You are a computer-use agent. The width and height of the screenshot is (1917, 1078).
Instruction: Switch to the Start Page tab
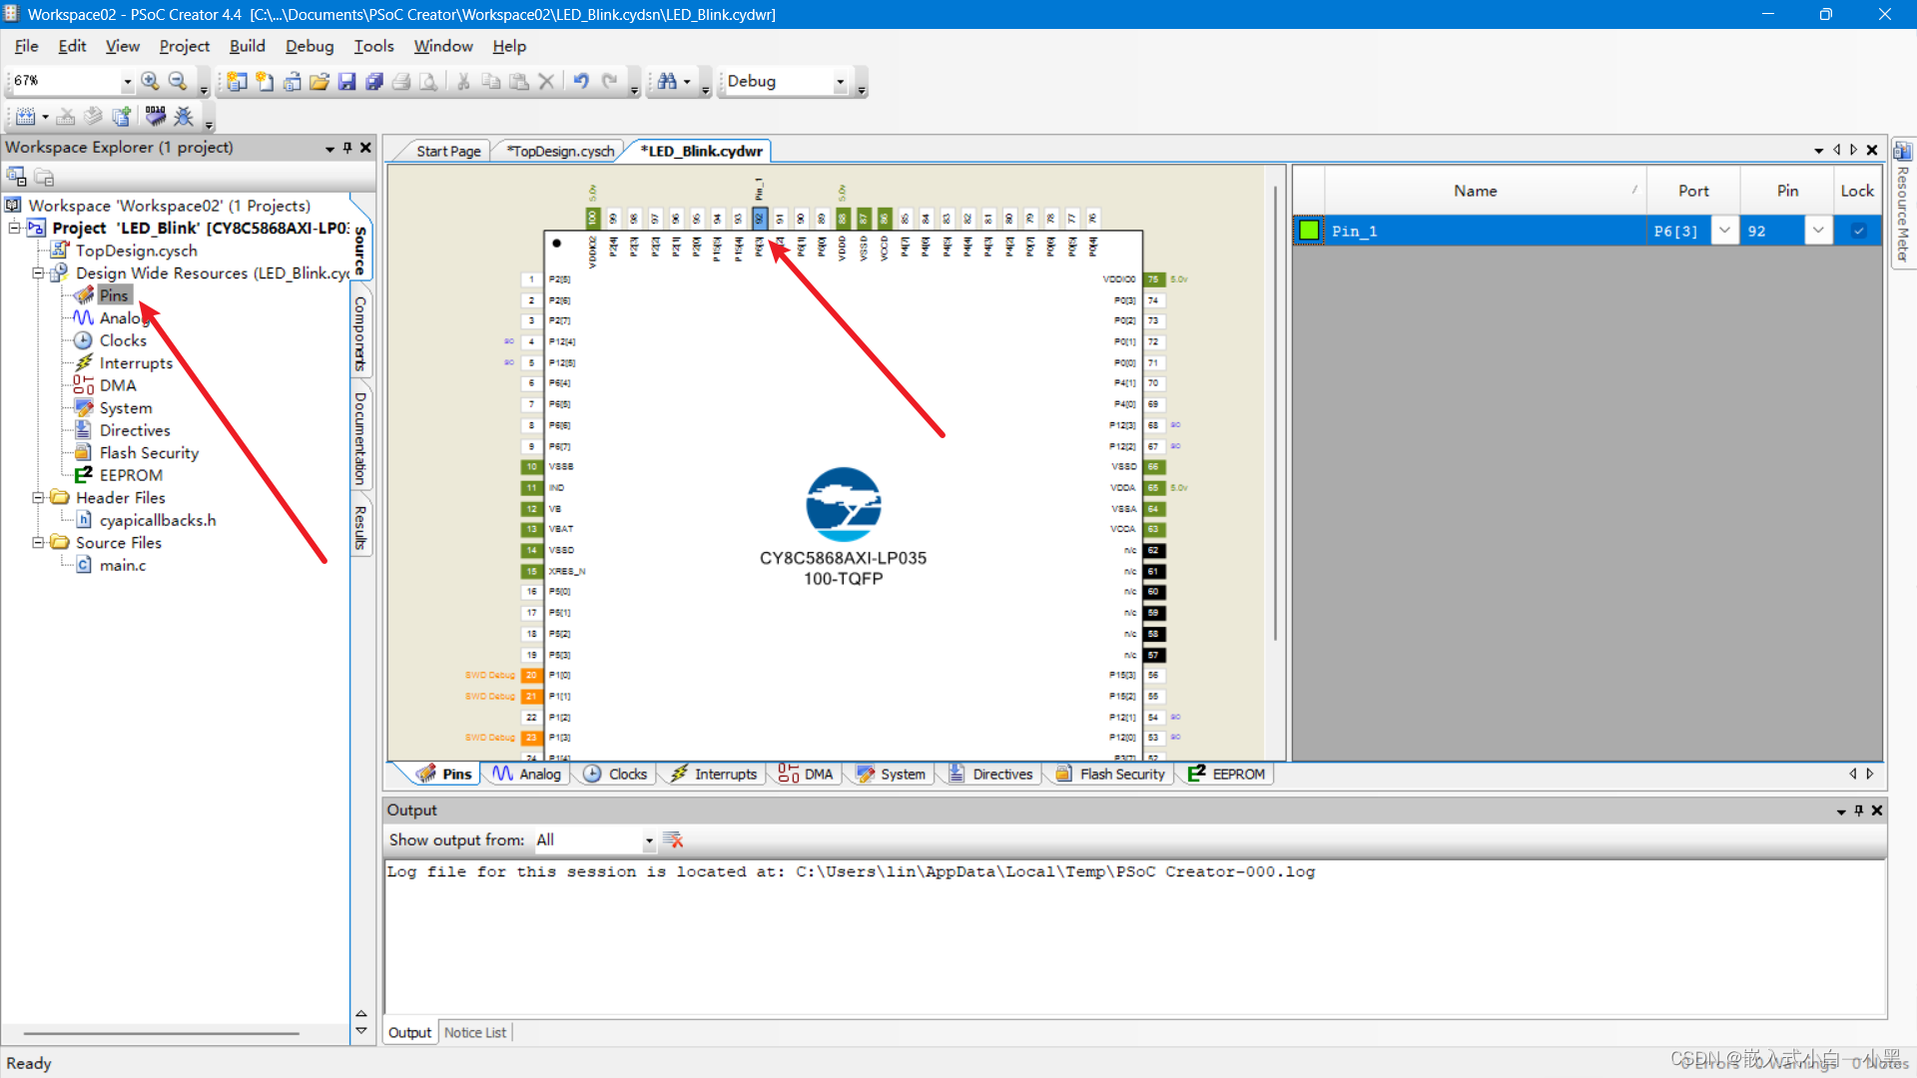coord(447,151)
